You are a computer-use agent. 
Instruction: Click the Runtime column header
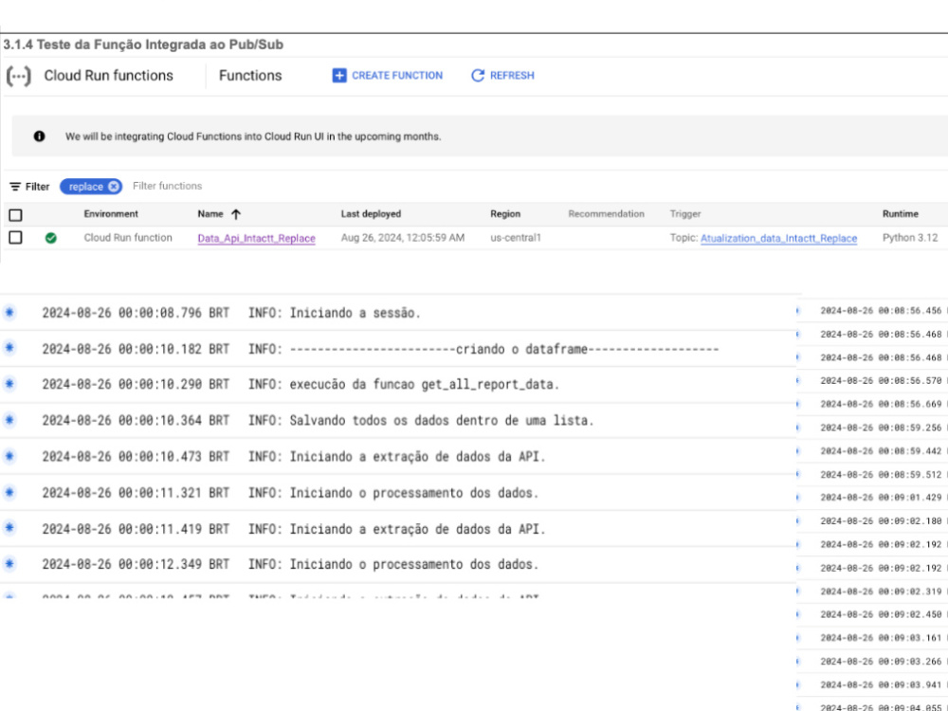tap(901, 214)
